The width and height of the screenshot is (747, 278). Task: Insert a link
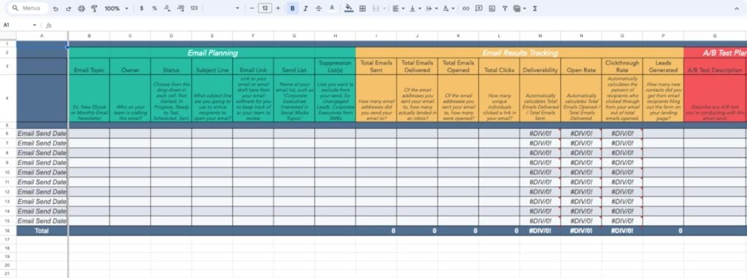(x=466, y=9)
